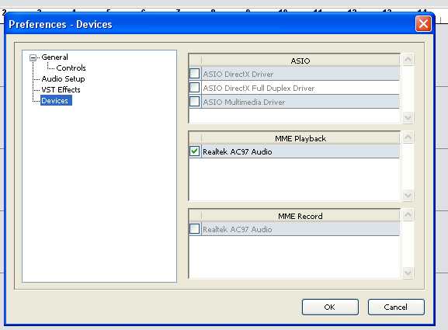The image size is (448, 330).
Task: Click MME Record list scroll up arrow
Action: (408, 214)
